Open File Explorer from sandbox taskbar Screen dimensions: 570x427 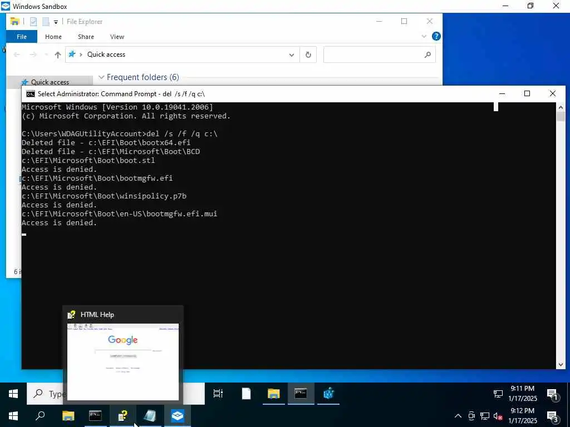pos(273,394)
